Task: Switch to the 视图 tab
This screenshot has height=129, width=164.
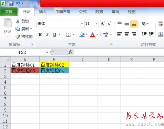Action: pyautogui.click(x=132, y=12)
